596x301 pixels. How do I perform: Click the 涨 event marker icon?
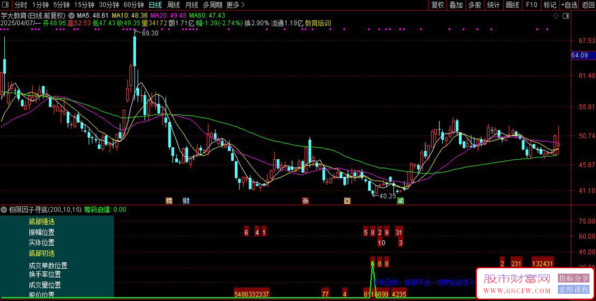pyautogui.click(x=305, y=200)
